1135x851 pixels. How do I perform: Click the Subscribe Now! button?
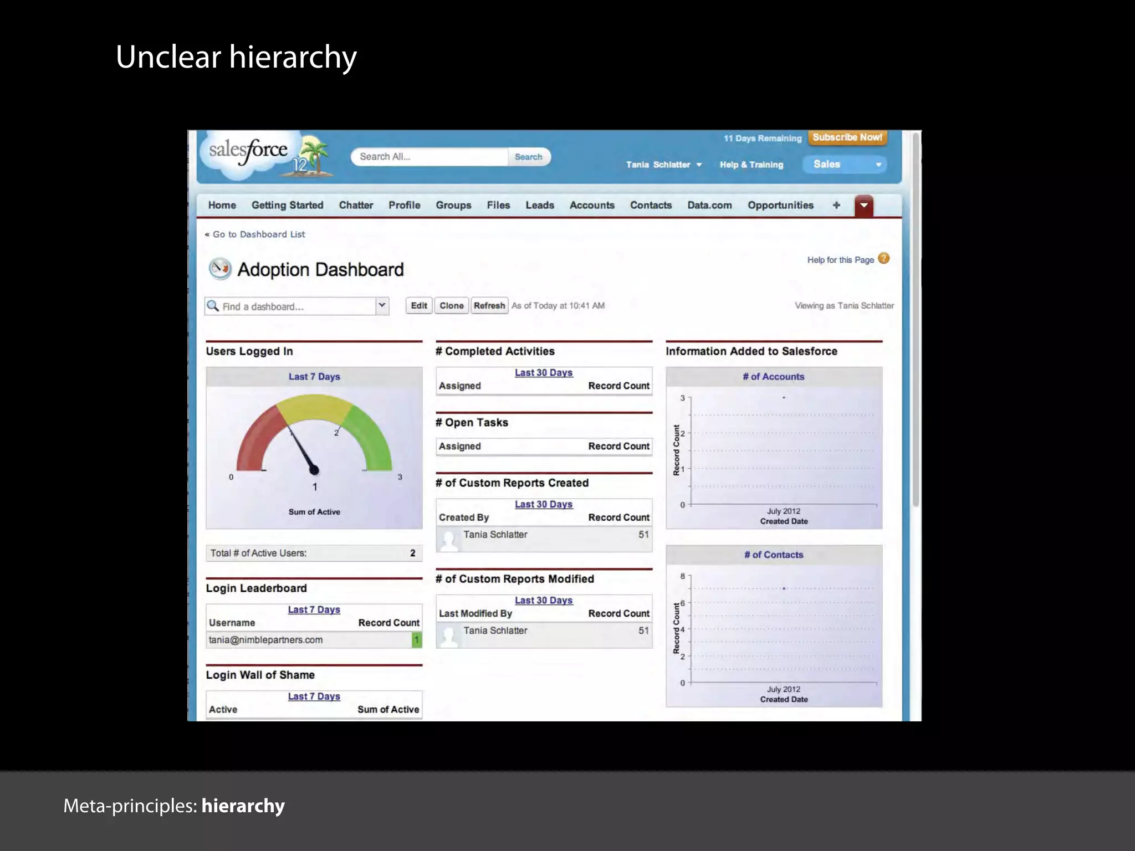click(x=847, y=137)
